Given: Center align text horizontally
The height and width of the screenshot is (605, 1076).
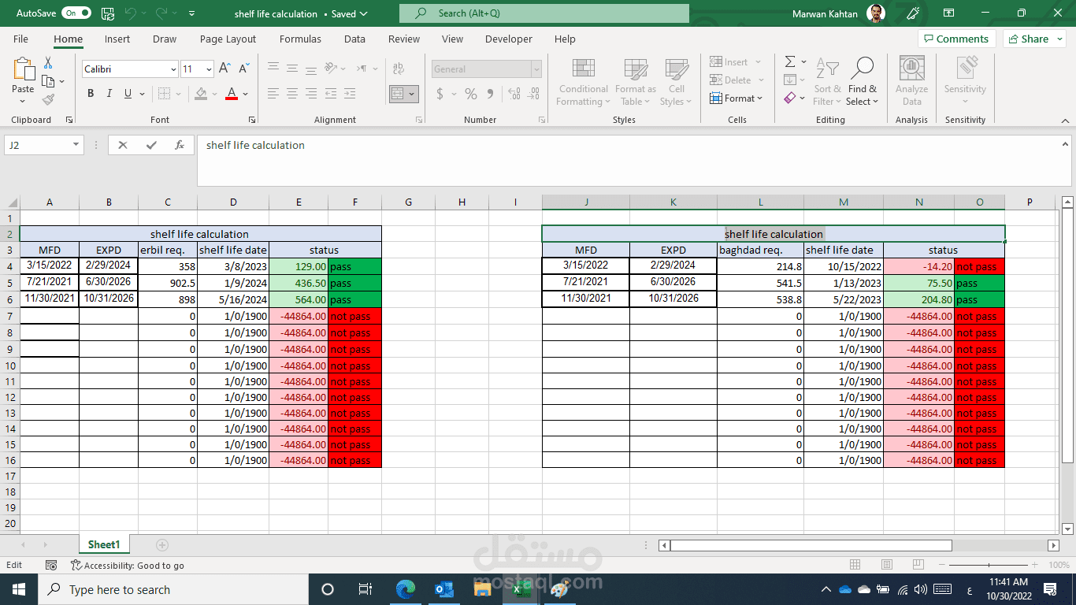Looking at the screenshot, I should point(292,94).
